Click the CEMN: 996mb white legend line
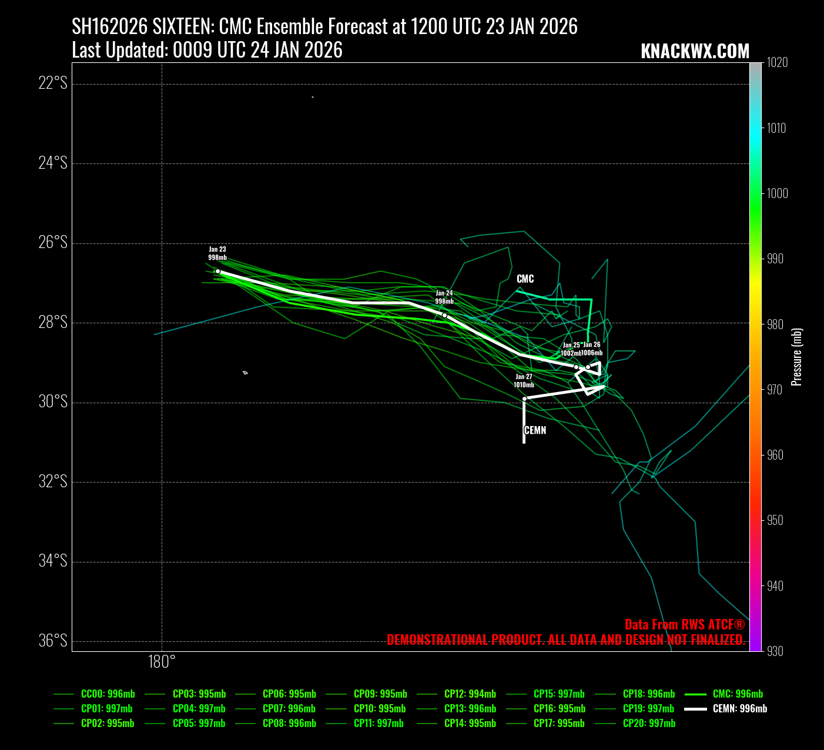The width and height of the screenshot is (824, 750). pyautogui.click(x=695, y=709)
